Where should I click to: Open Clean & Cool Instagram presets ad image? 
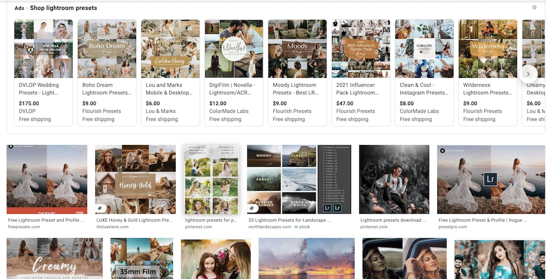pyautogui.click(x=424, y=48)
